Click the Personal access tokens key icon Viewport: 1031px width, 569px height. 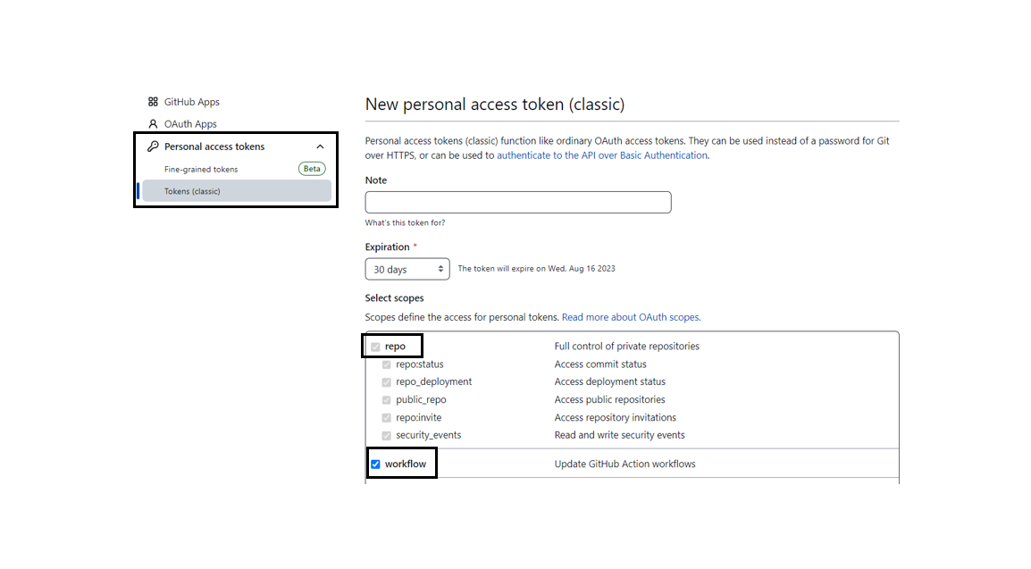coord(153,146)
